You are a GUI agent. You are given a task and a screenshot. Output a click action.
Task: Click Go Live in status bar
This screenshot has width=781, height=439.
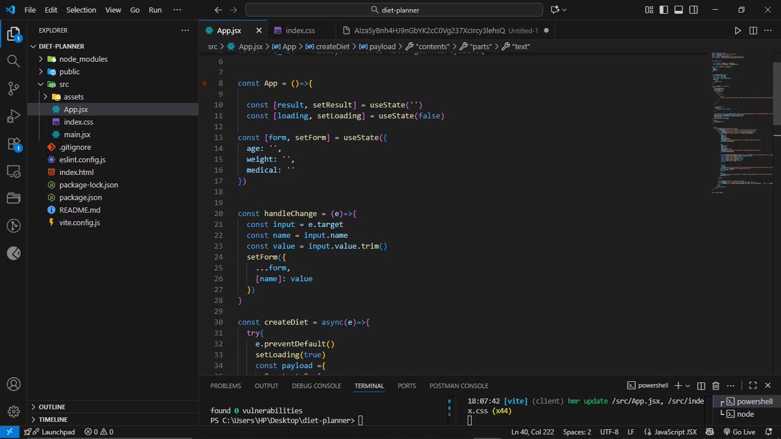(739, 432)
